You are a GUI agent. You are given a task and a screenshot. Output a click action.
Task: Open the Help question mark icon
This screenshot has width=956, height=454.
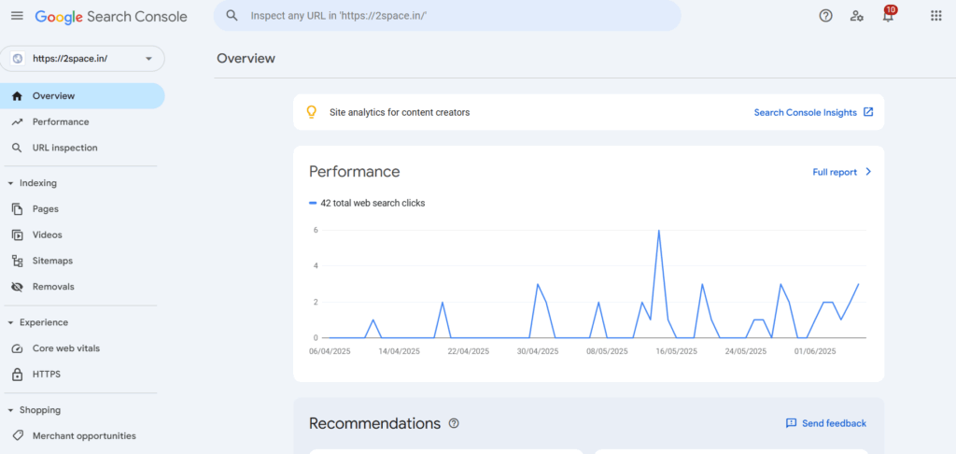coord(825,16)
